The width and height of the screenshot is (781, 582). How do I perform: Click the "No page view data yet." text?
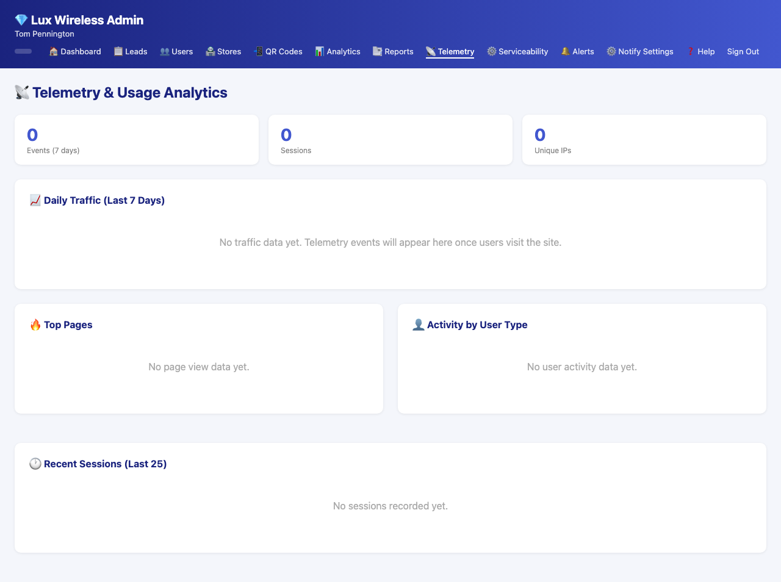point(199,367)
